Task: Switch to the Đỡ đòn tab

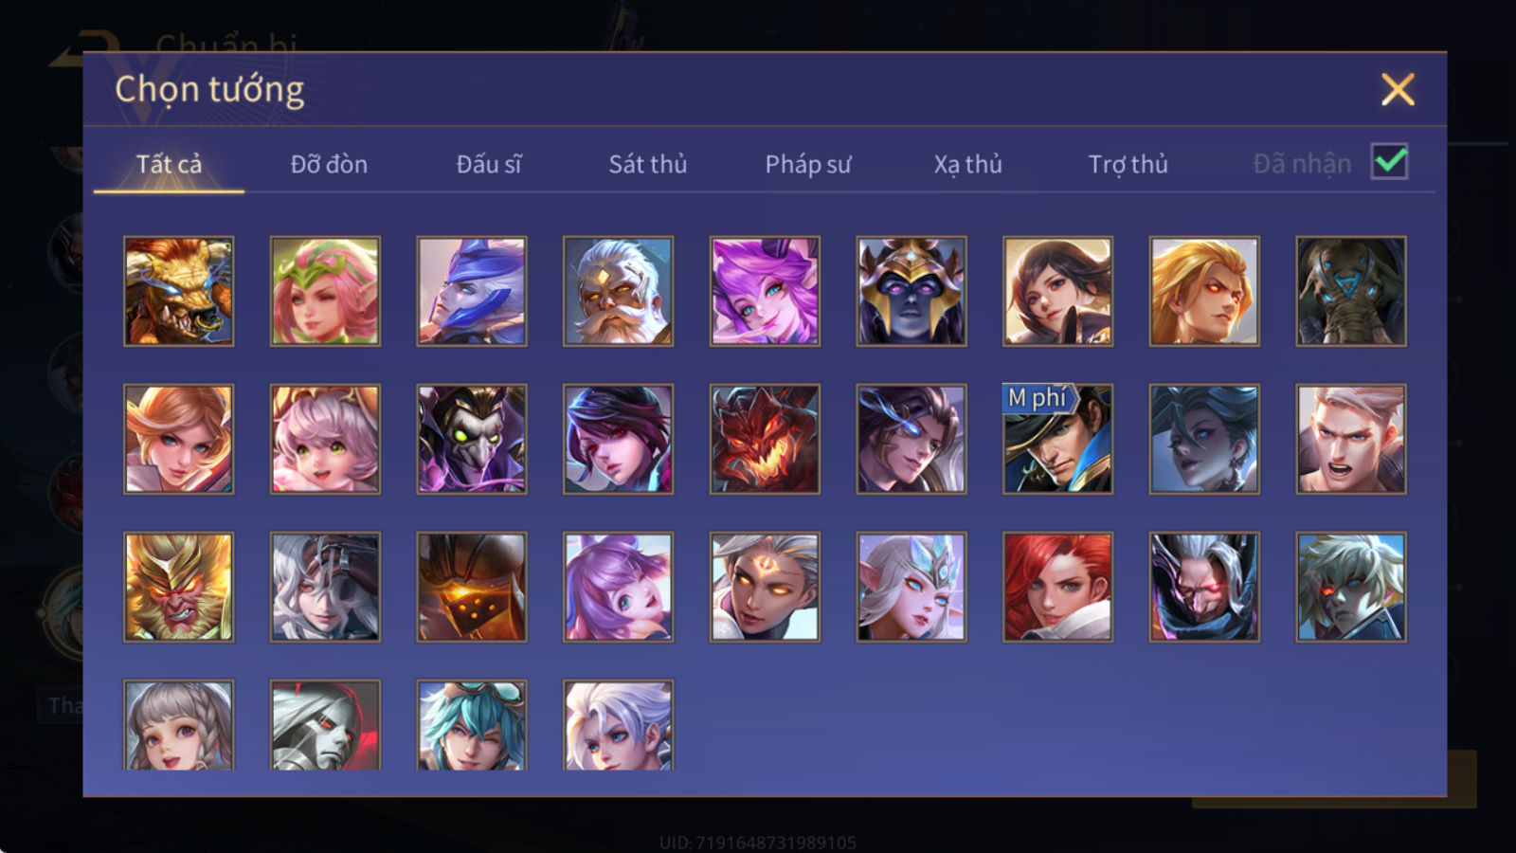Action: [329, 164]
